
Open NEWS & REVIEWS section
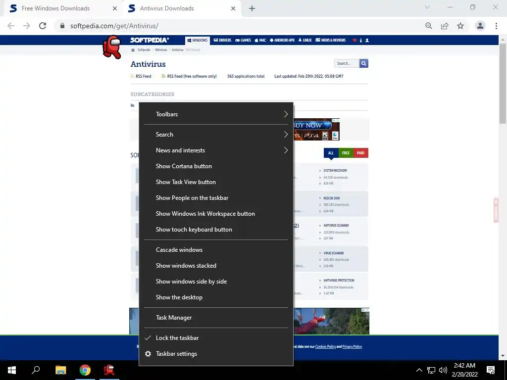click(x=330, y=41)
